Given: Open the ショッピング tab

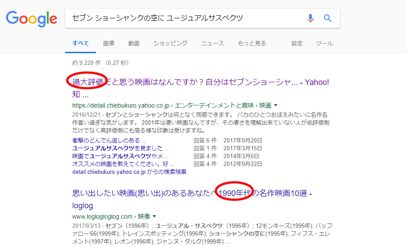Looking at the screenshot, I should click(x=170, y=44).
